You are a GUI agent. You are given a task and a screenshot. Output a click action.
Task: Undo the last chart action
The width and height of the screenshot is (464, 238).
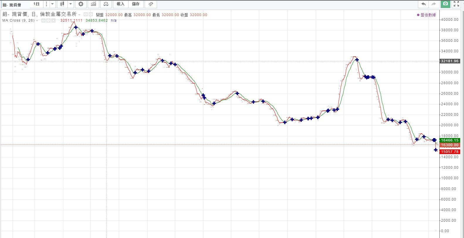tap(423, 4)
